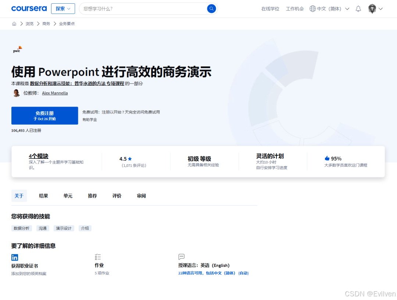Click the 获得职业证书 heading
The image size is (397, 300).
(25, 266)
